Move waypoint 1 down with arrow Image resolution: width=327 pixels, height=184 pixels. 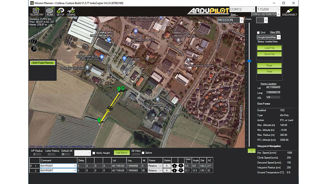point(181,166)
